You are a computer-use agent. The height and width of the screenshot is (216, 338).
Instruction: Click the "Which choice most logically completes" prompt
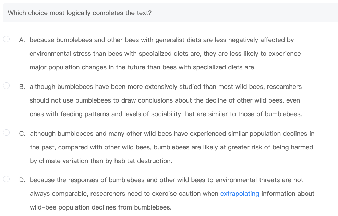(80, 13)
